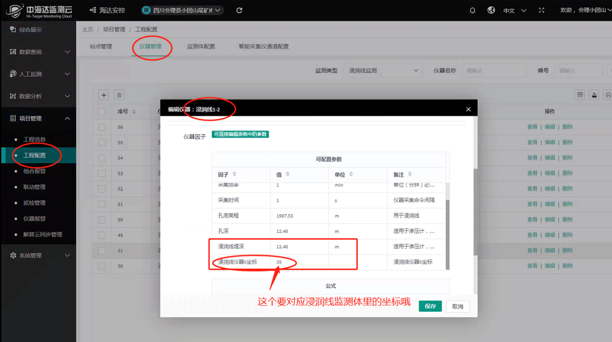Check the select-all checkbox in table header
The image size is (612, 342).
click(102, 111)
